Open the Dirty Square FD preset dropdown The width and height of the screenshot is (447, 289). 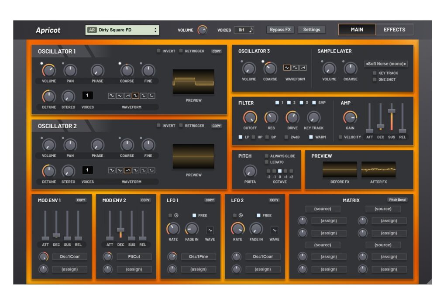click(122, 30)
